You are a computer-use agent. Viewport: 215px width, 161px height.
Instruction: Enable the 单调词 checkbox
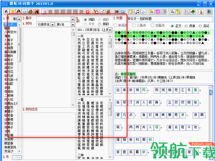[115, 25]
